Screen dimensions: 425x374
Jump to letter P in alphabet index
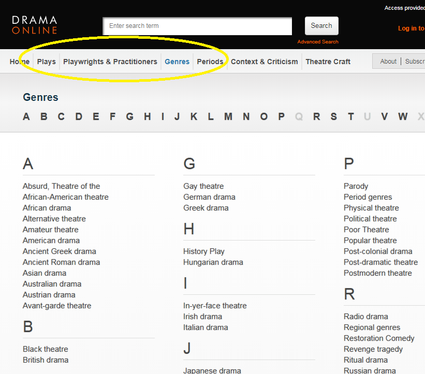coord(281,116)
